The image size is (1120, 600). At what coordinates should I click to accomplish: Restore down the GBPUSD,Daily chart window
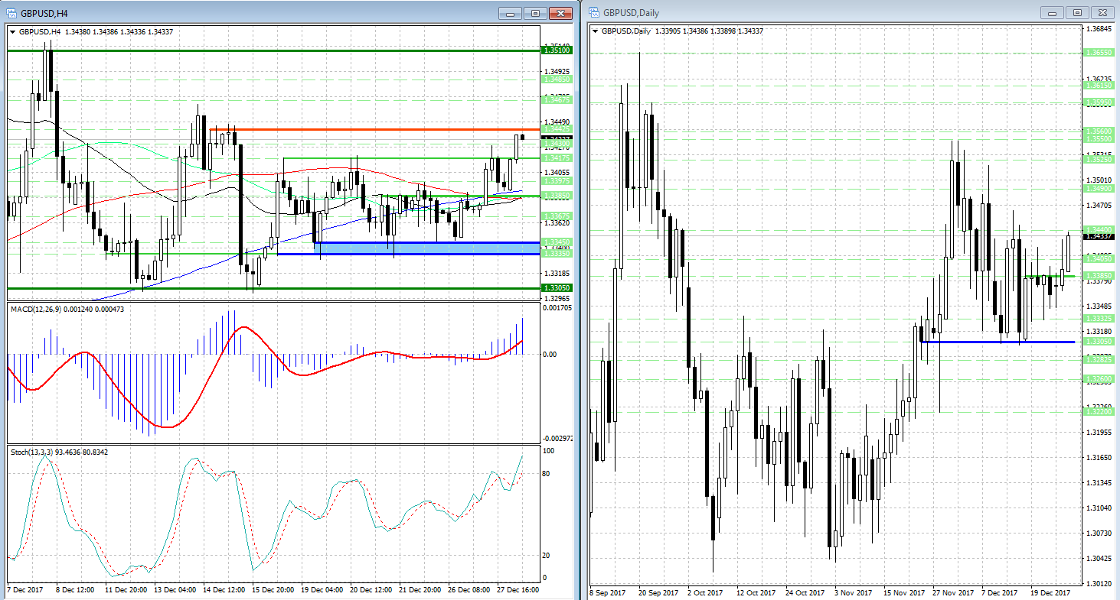coord(1077,13)
